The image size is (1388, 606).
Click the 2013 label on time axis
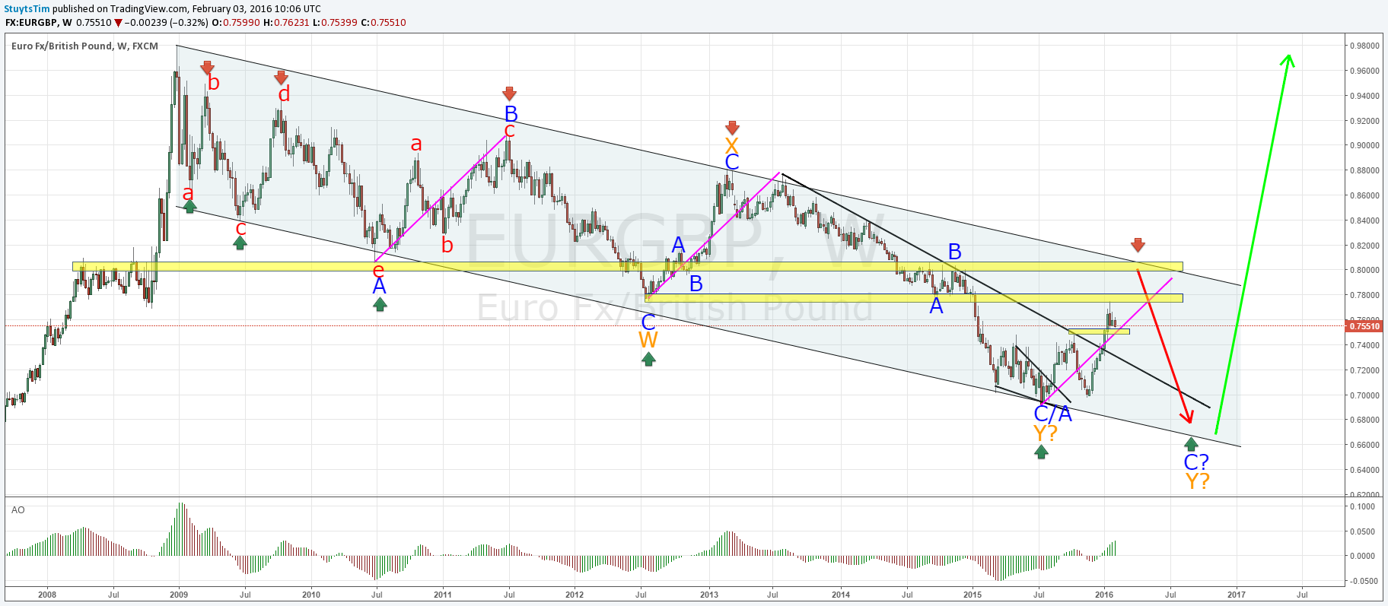point(709,595)
